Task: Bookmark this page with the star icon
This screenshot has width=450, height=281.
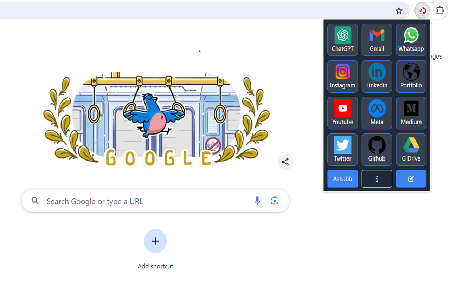Action: coord(399,11)
